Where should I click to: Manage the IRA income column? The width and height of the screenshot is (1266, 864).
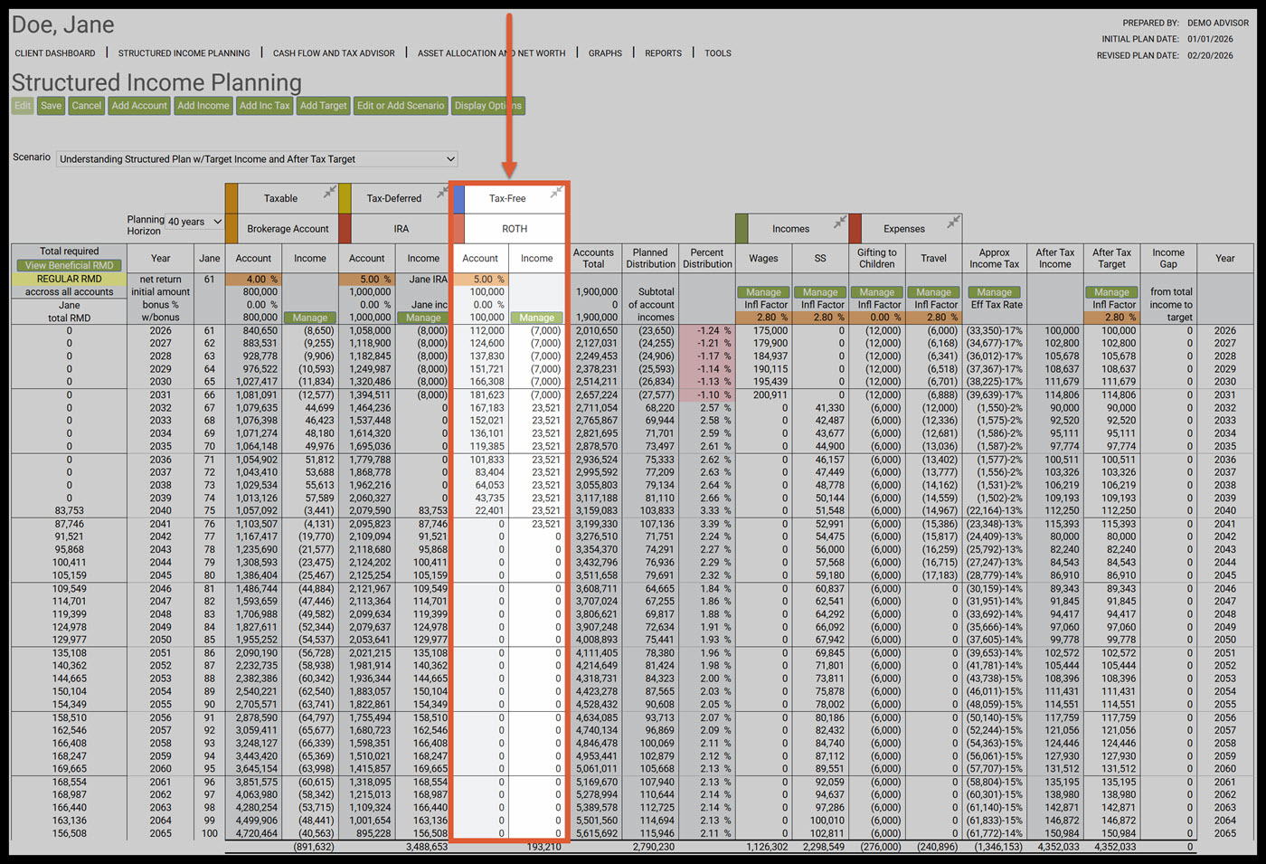click(x=423, y=318)
